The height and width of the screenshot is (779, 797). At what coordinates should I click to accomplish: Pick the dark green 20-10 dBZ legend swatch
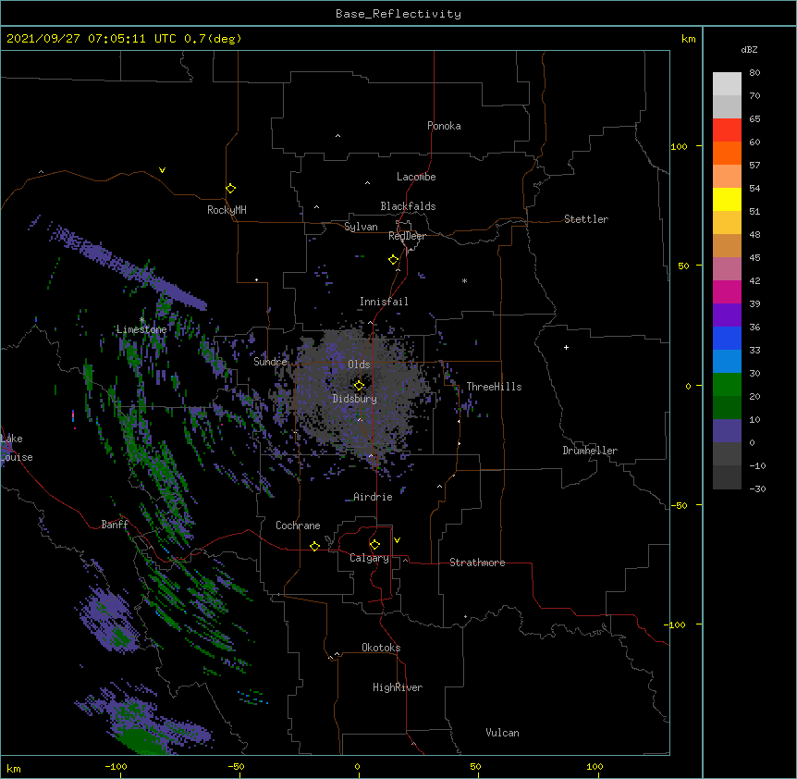point(727,408)
